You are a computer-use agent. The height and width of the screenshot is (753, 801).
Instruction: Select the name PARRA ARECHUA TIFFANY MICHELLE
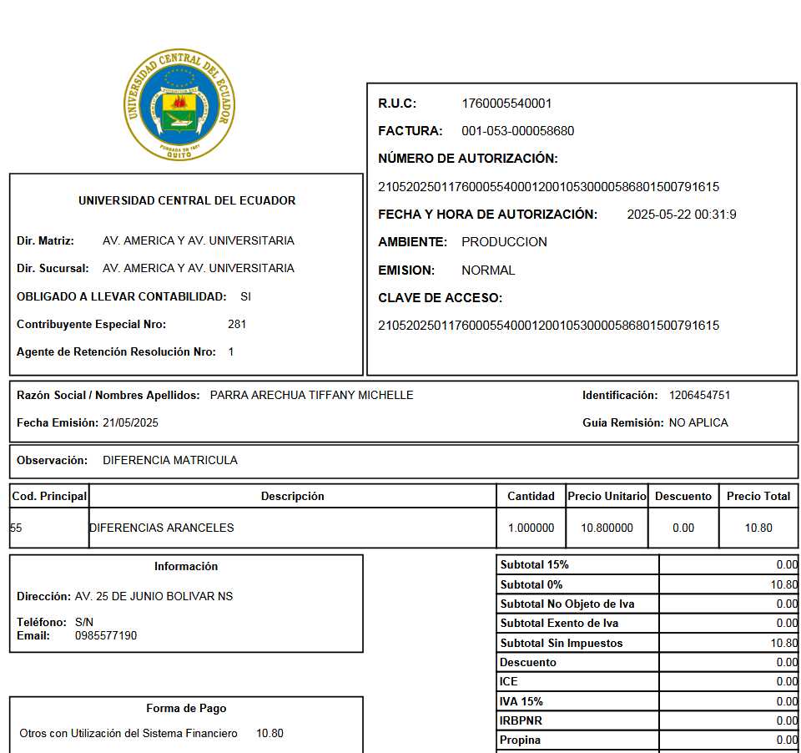click(311, 395)
